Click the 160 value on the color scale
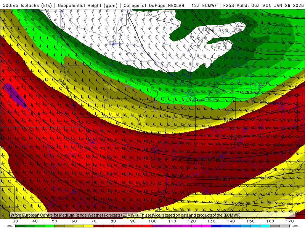Screen dimensions: 305x228 (270, 221)
